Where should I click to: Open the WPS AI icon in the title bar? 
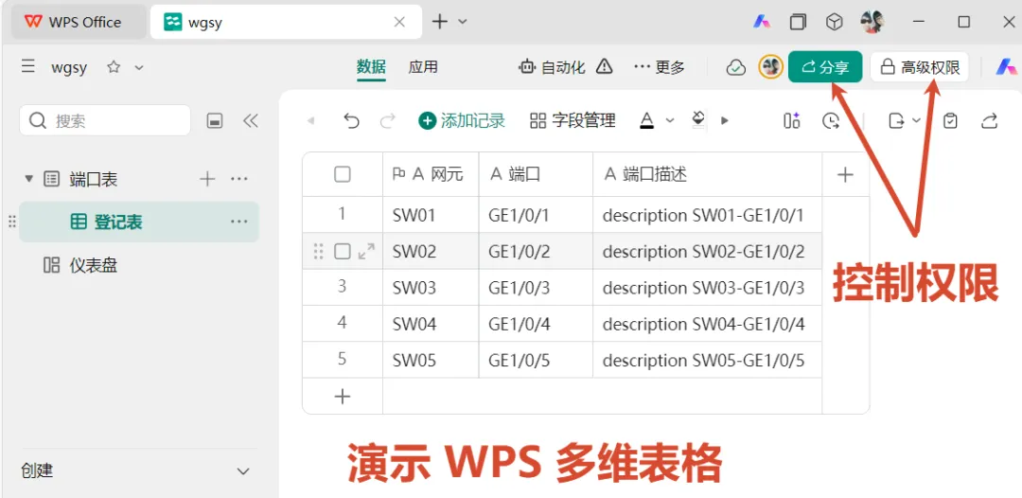point(761,22)
